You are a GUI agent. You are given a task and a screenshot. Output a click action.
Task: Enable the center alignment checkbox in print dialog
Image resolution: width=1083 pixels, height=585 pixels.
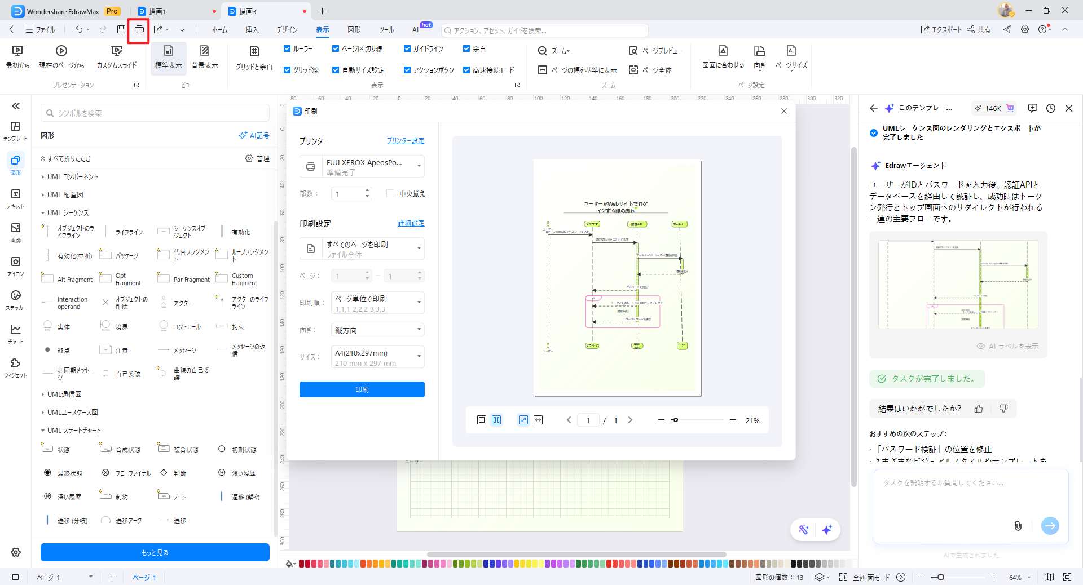tap(390, 193)
